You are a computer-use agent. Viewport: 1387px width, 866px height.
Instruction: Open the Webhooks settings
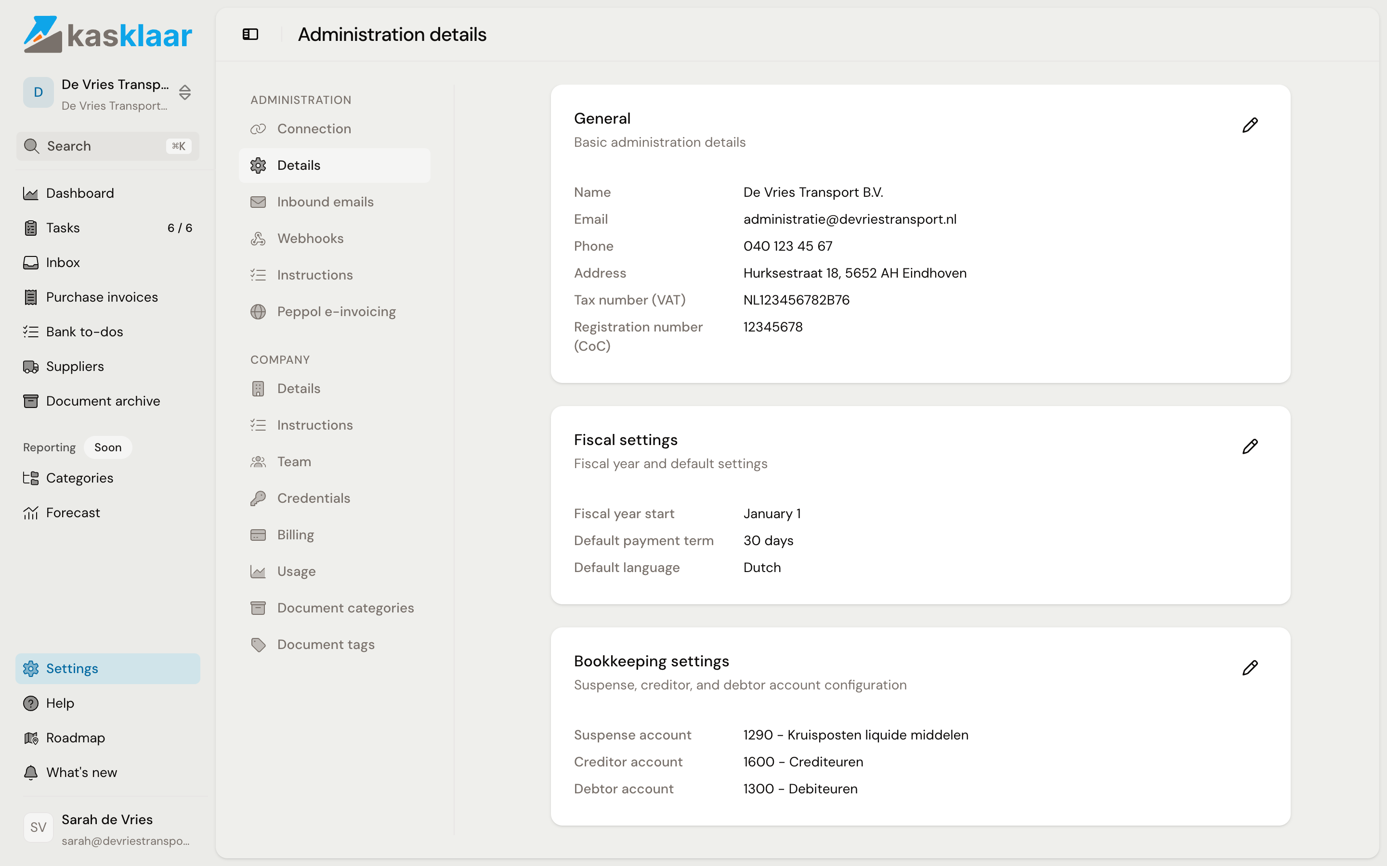(x=335, y=239)
